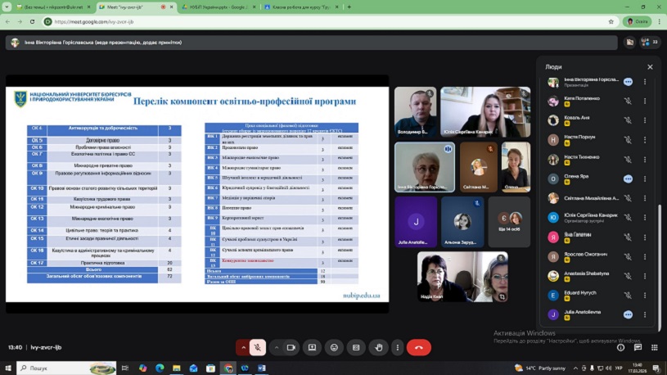
Task: Open Word from the taskbar
Action: click(x=262, y=368)
